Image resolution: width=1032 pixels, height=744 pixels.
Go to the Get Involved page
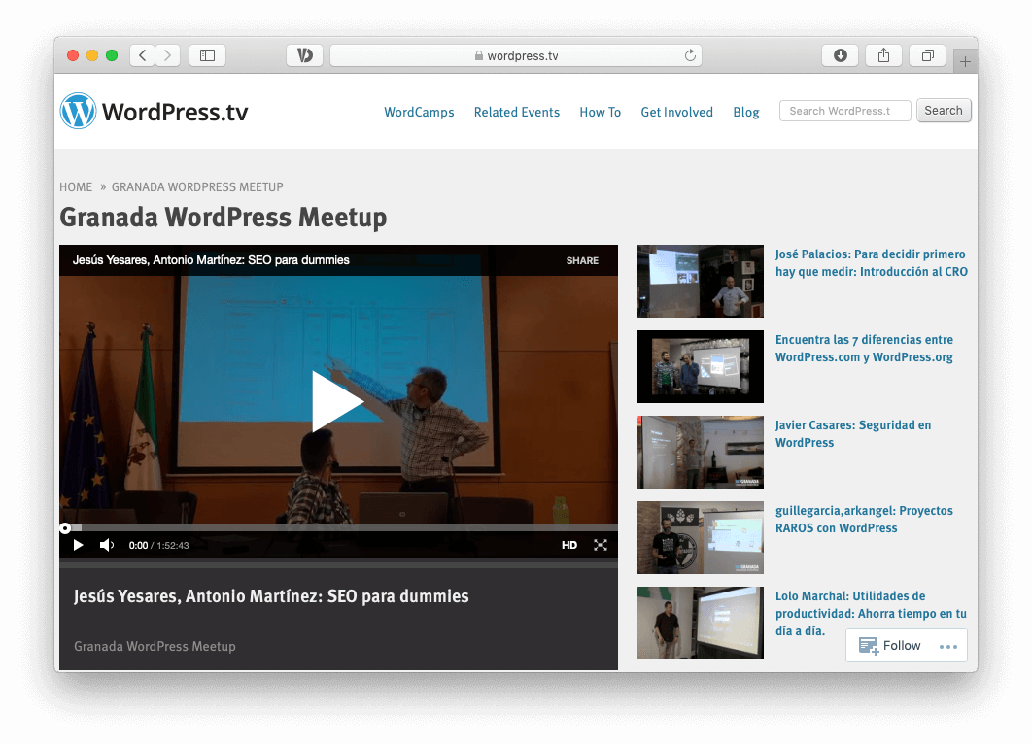click(676, 112)
